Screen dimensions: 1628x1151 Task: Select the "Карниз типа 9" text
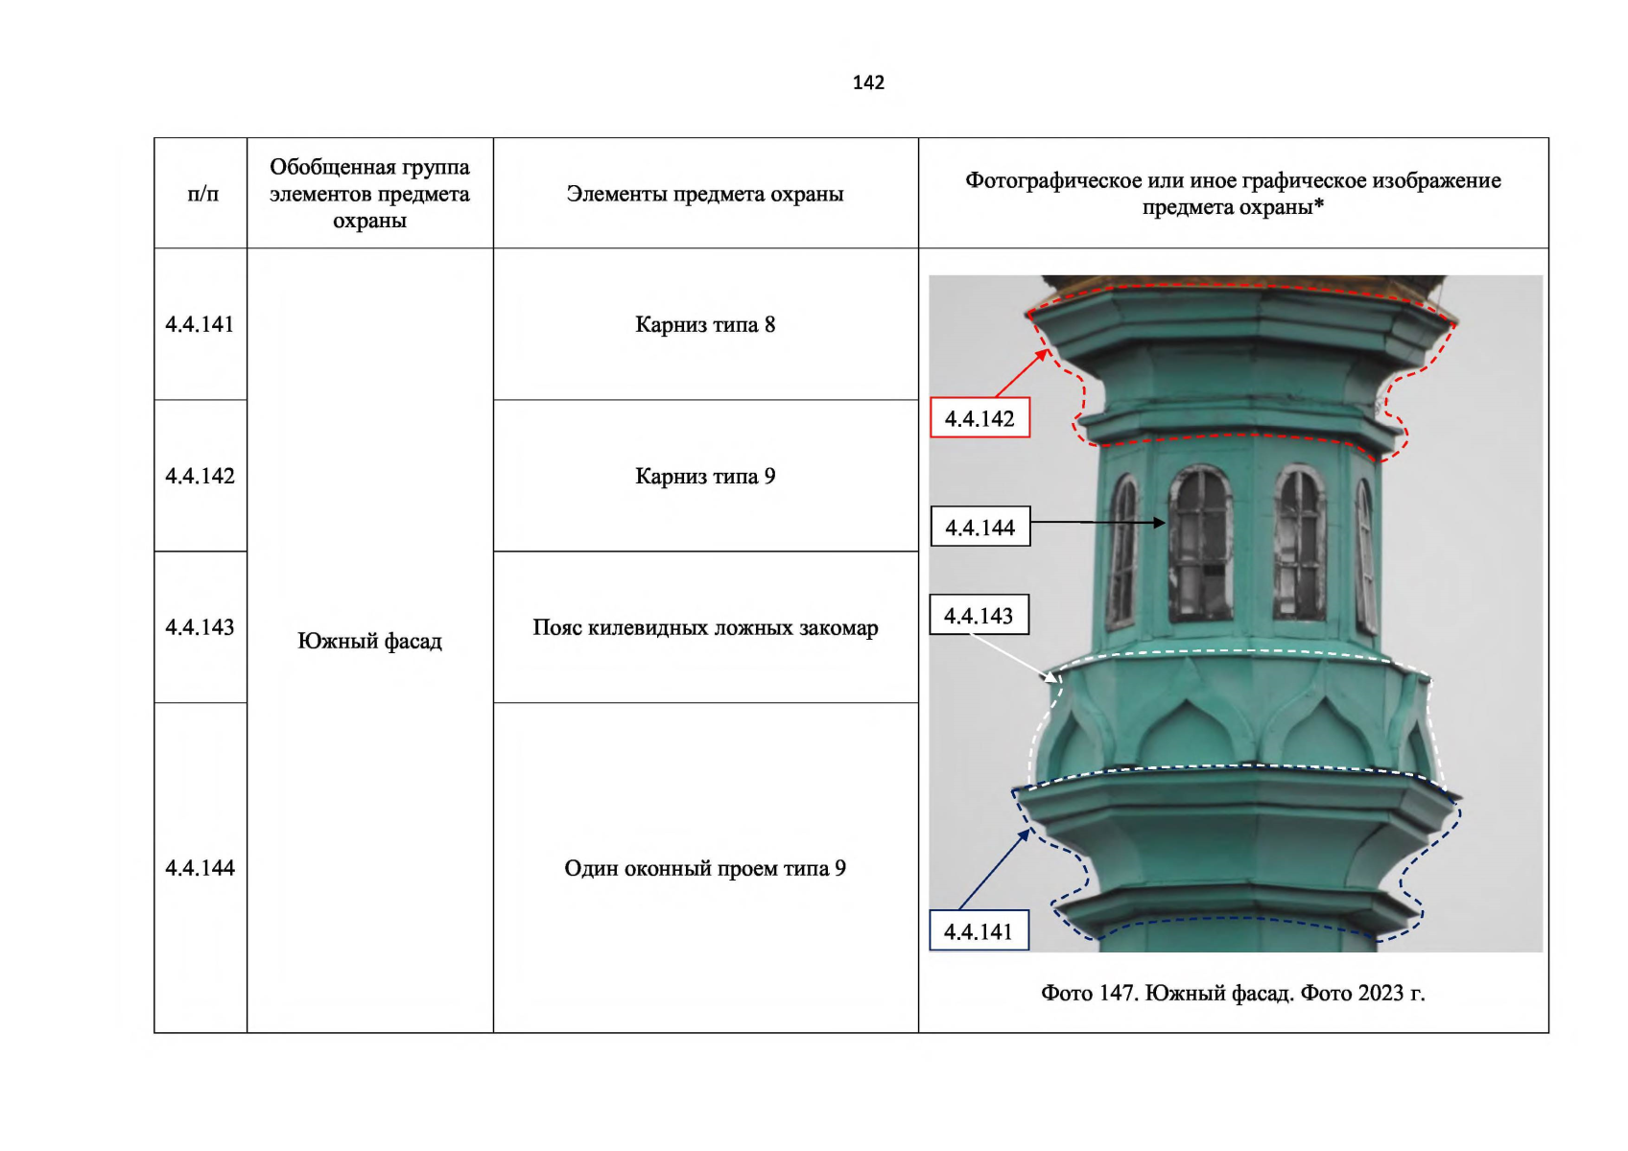pos(705,476)
